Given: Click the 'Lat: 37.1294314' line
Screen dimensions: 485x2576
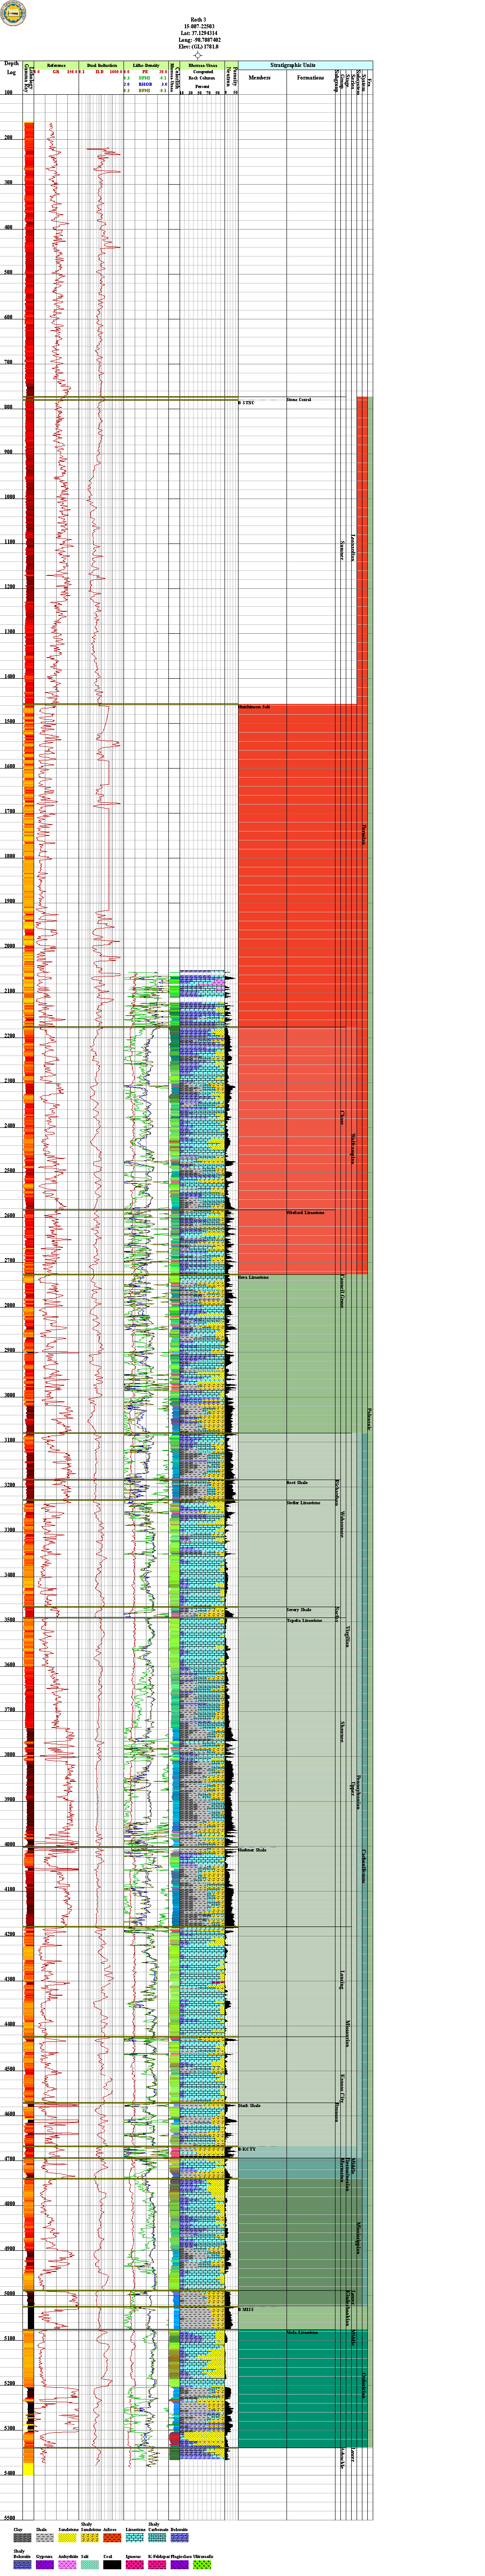Looking at the screenshot, I should coord(198,33).
